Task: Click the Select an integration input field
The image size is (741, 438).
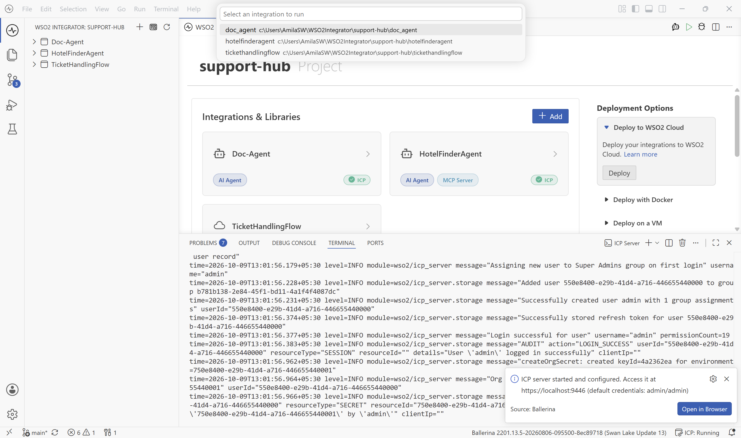Action: click(x=371, y=14)
